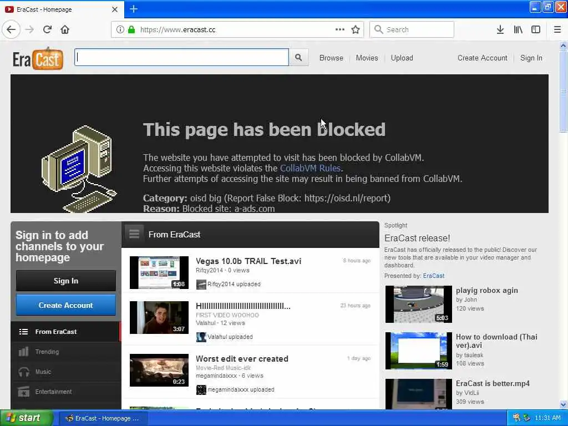Click the address bar URL
The width and height of the screenshot is (568, 426).
(x=177, y=30)
